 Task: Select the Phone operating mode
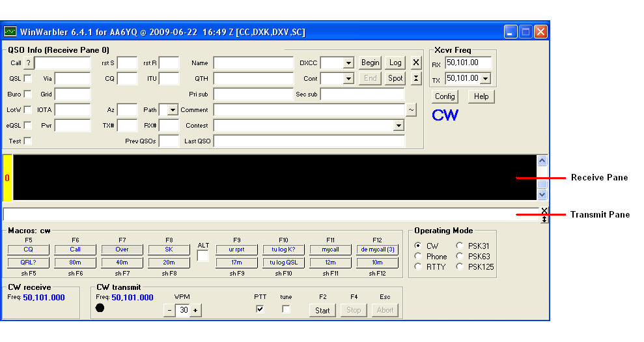tap(417, 256)
